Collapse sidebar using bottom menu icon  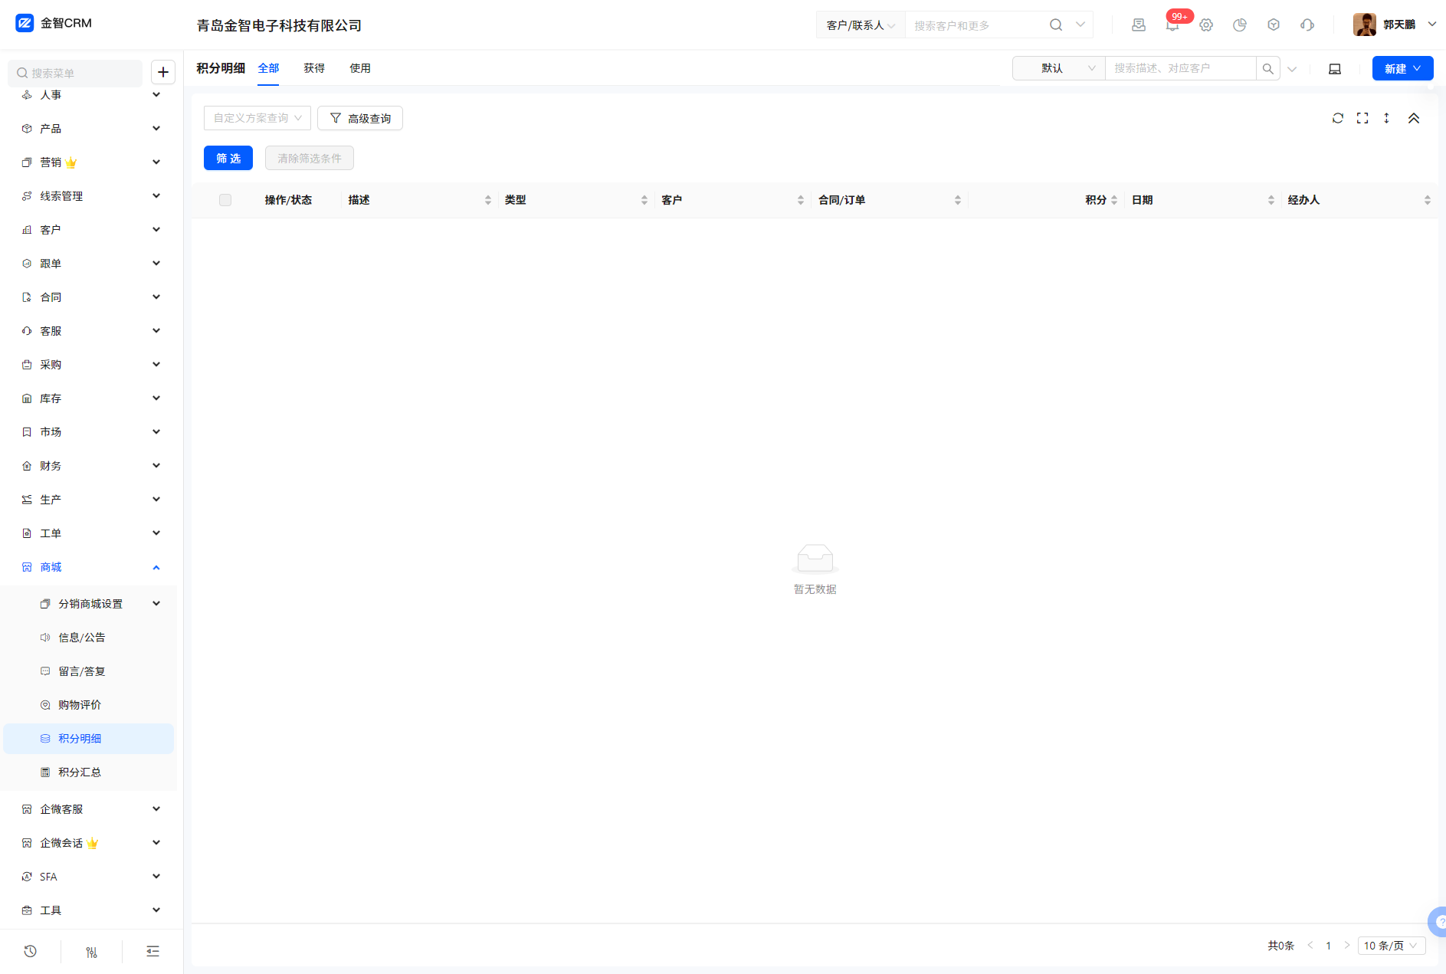tap(152, 951)
